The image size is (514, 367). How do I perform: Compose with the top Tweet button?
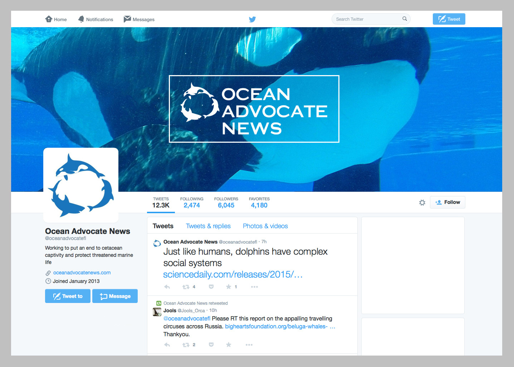[x=449, y=19]
